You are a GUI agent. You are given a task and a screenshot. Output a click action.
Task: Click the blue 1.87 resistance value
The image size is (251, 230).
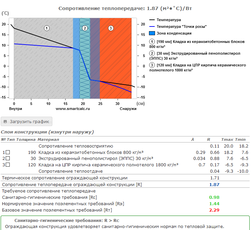[x=214, y=185]
